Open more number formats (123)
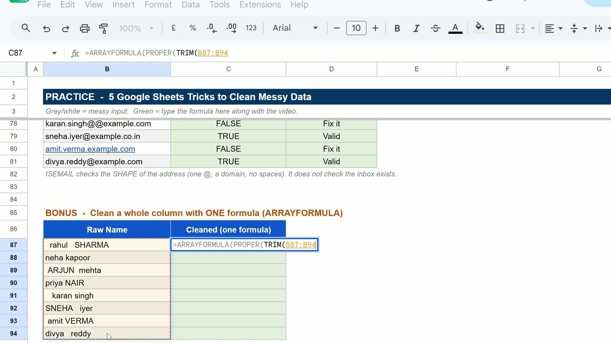 [x=251, y=28]
